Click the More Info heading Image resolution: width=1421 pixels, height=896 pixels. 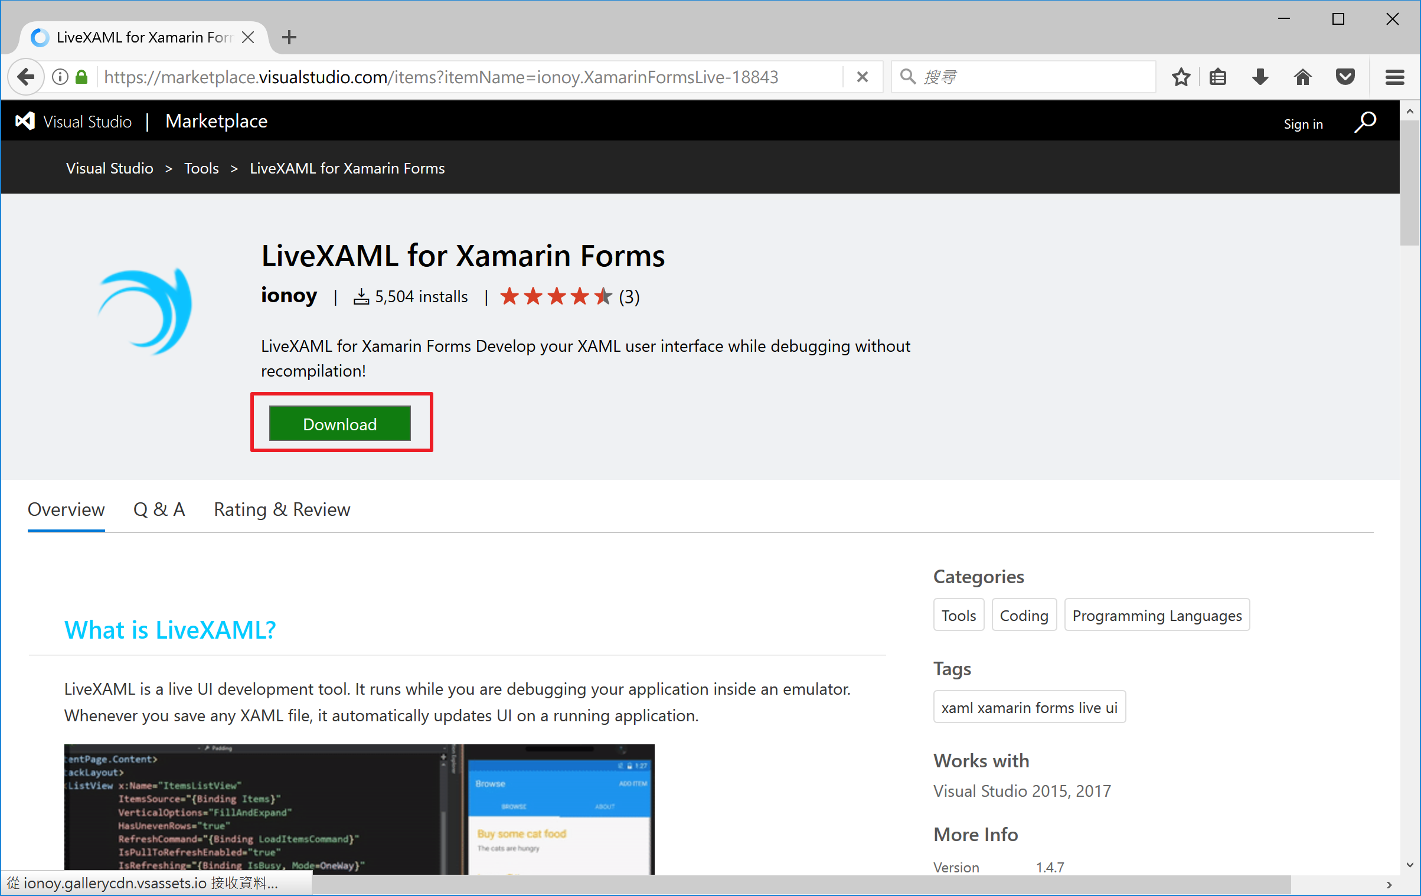(975, 835)
